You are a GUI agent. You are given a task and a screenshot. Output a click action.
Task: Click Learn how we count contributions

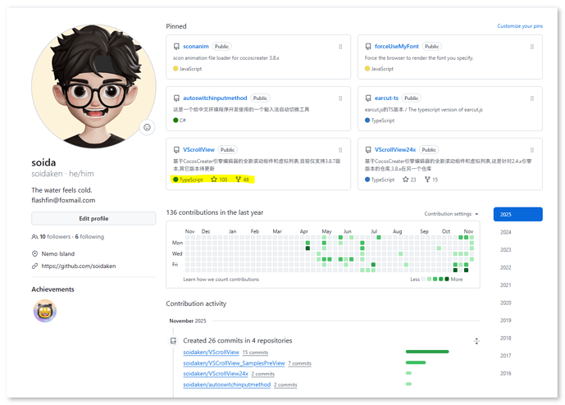tap(221, 280)
